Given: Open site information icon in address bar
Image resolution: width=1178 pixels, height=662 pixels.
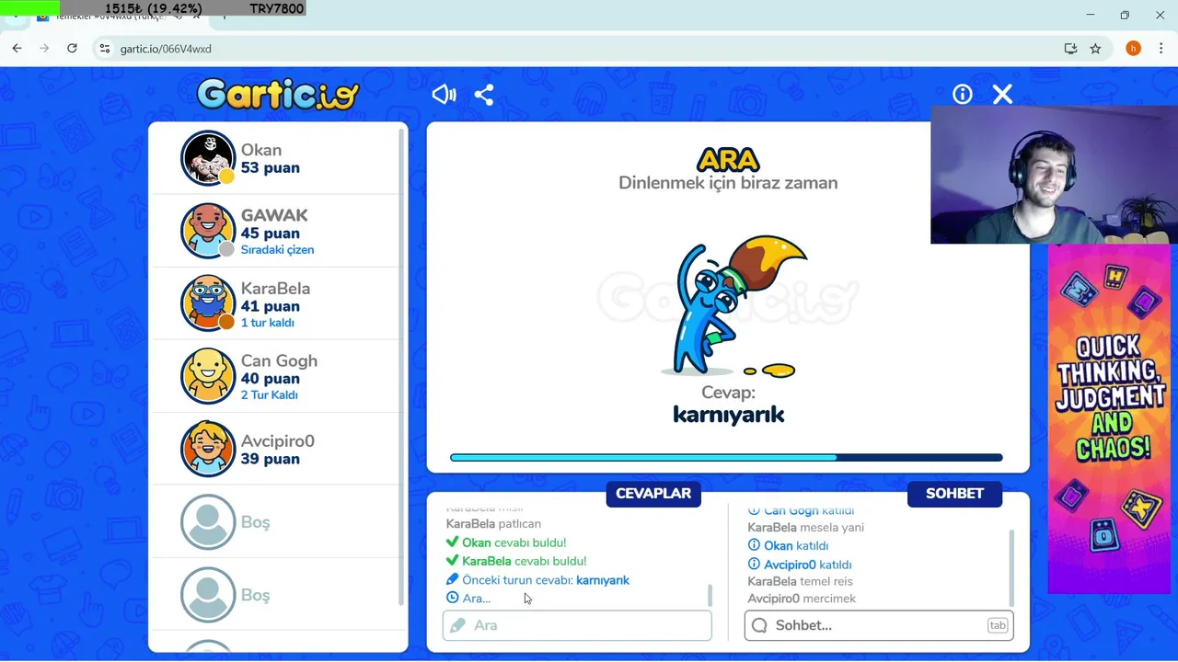Looking at the screenshot, I should click(x=105, y=49).
